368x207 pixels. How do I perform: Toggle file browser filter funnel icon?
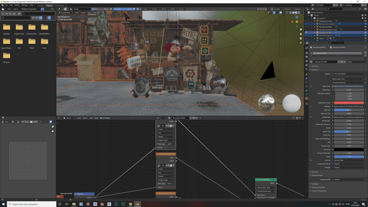click(x=49, y=18)
